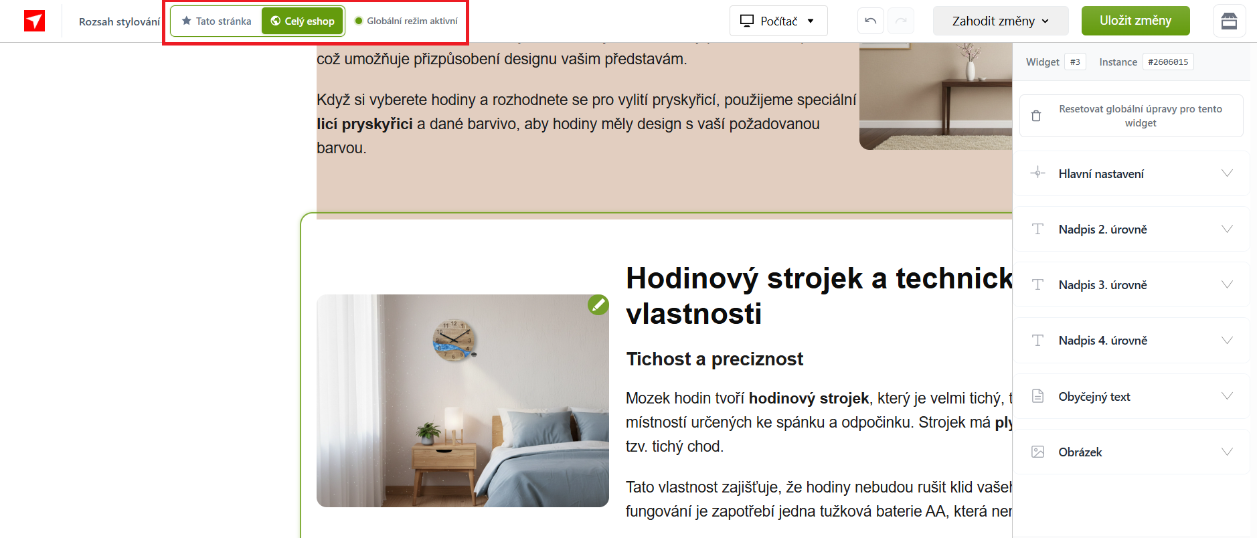Click the undo arrow icon
The width and height of the screenshot is (1257, 538).
[x=870, y=21]
